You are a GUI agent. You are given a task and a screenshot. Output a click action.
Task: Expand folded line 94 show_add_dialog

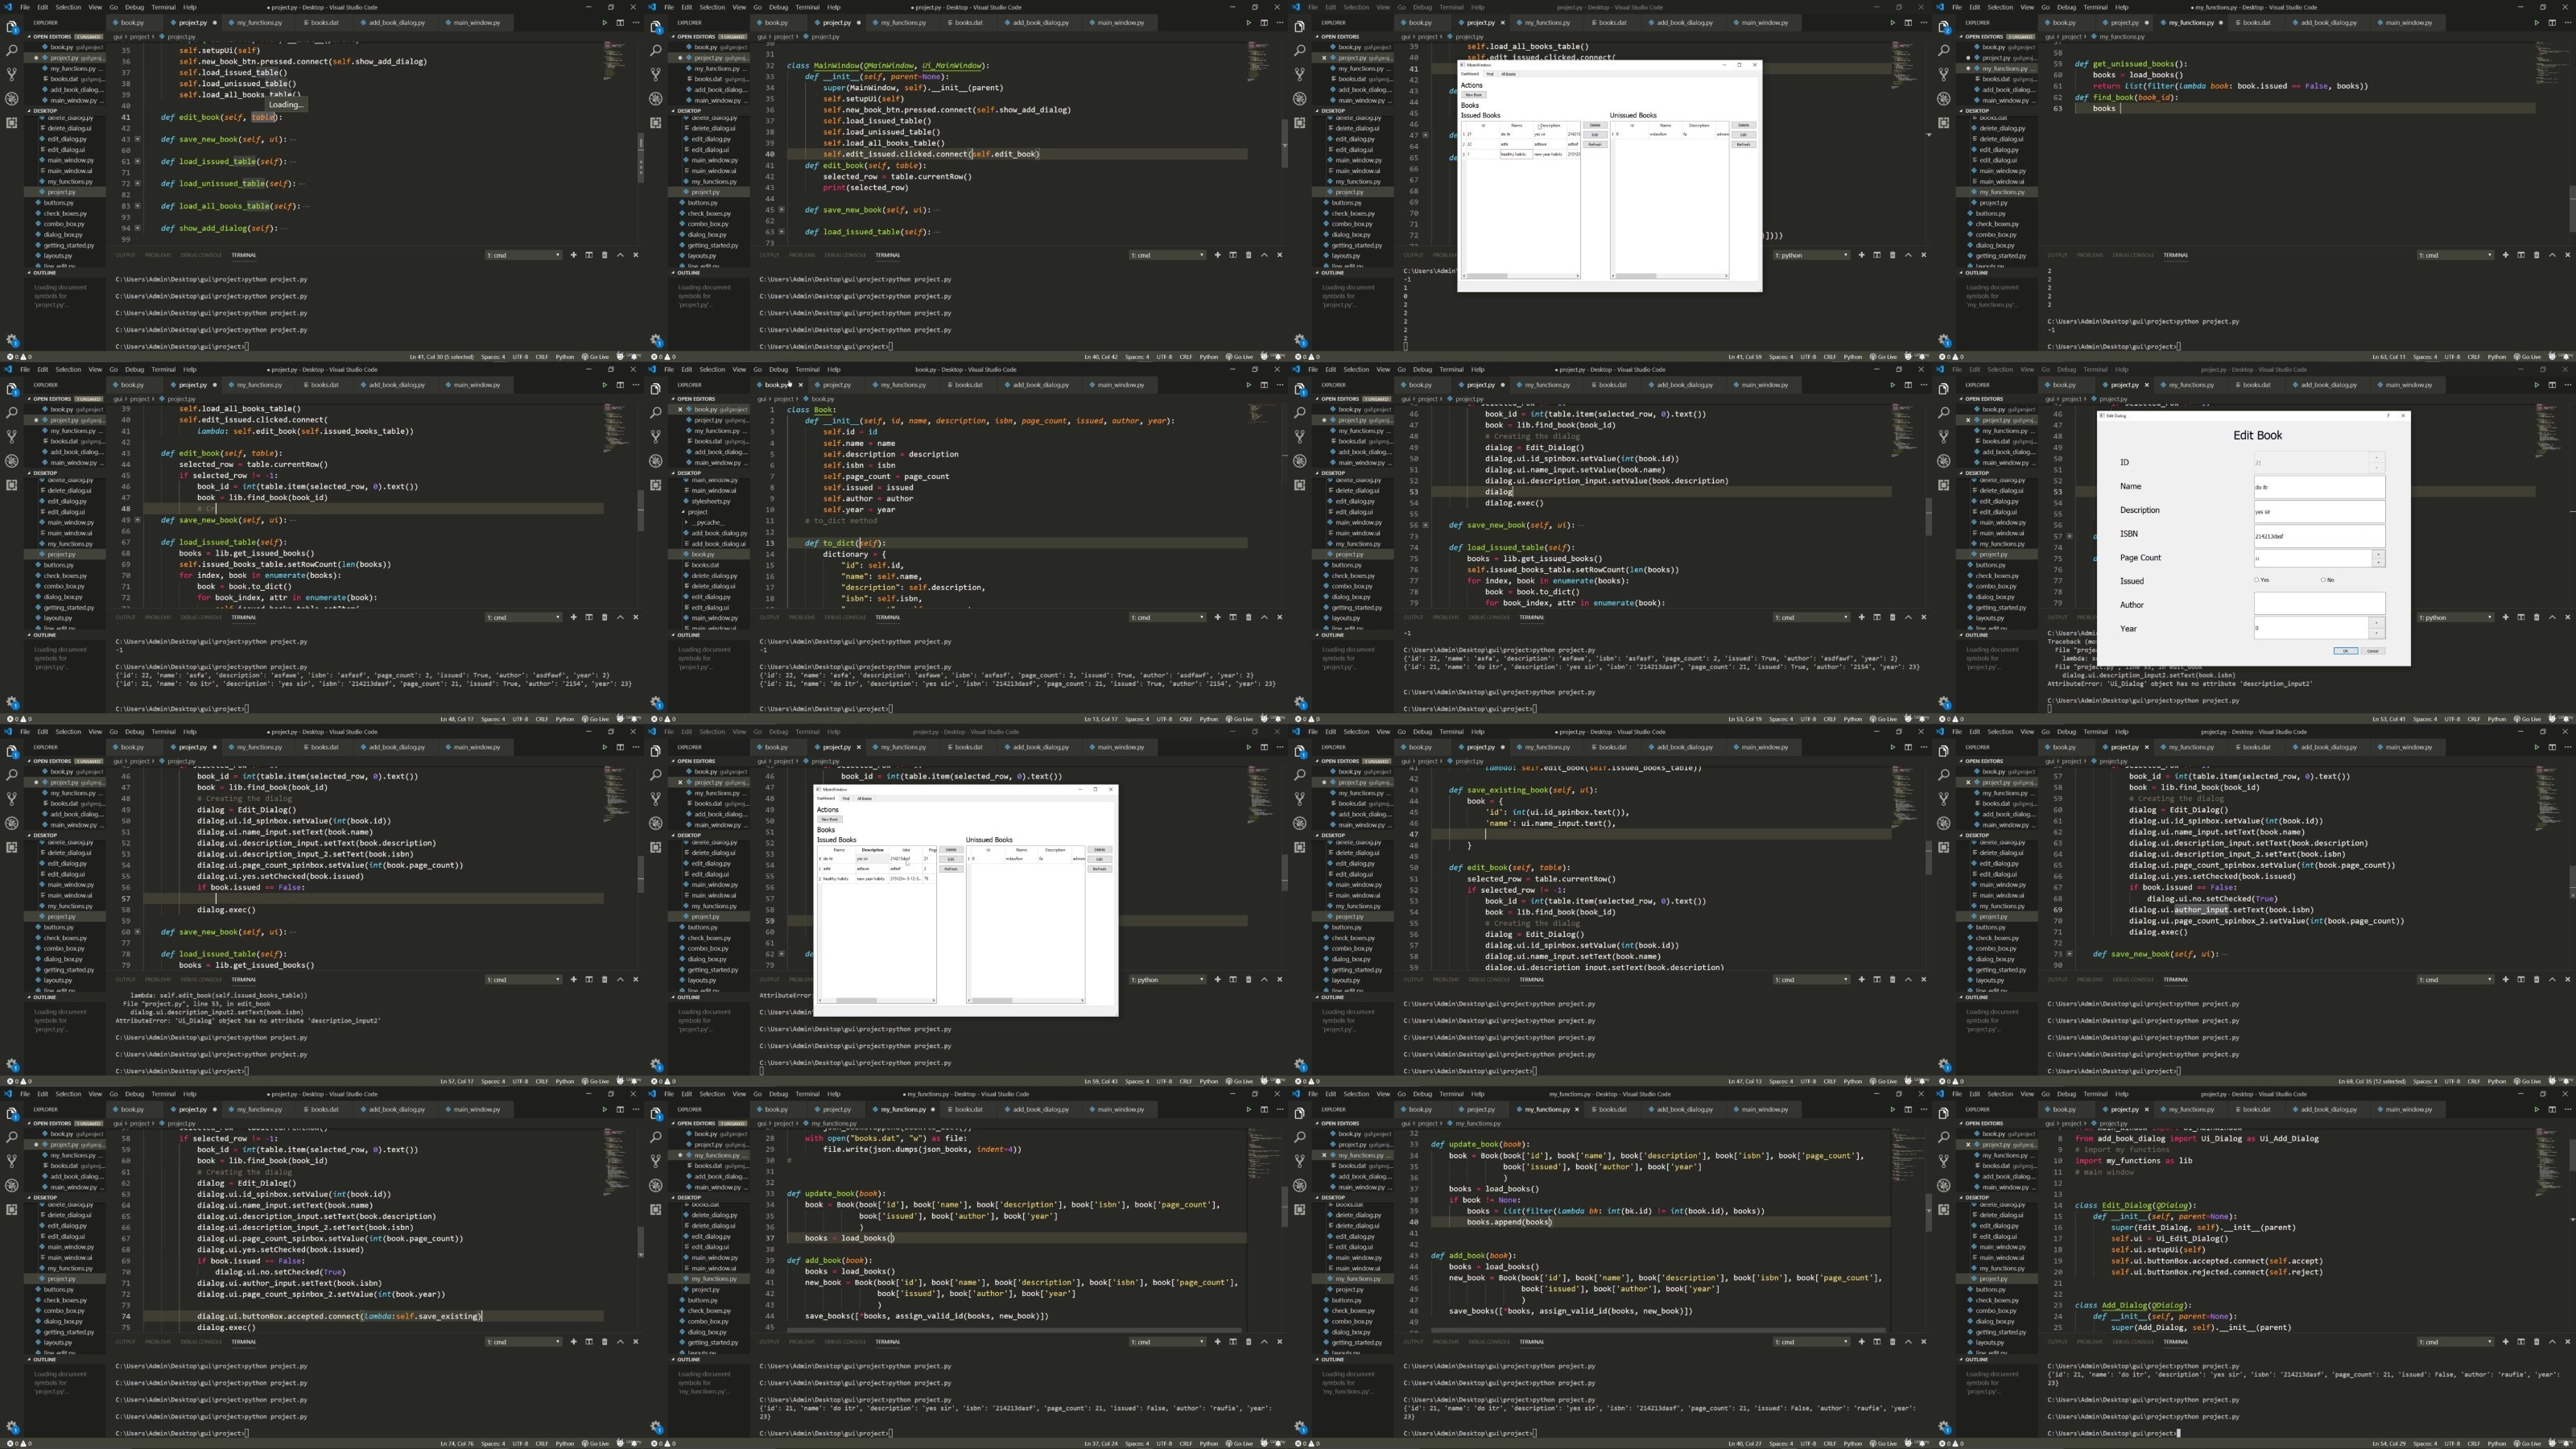(137, 228)
